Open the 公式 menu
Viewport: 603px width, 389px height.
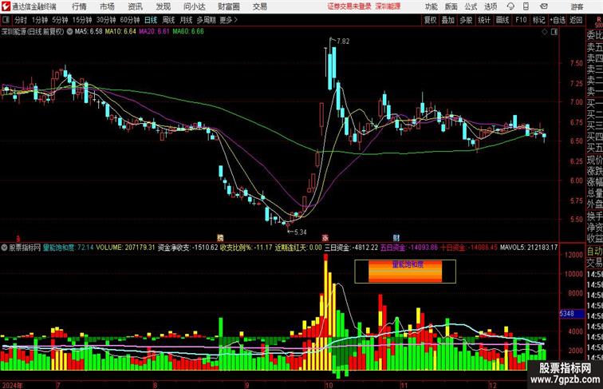[x=471, y=6]
